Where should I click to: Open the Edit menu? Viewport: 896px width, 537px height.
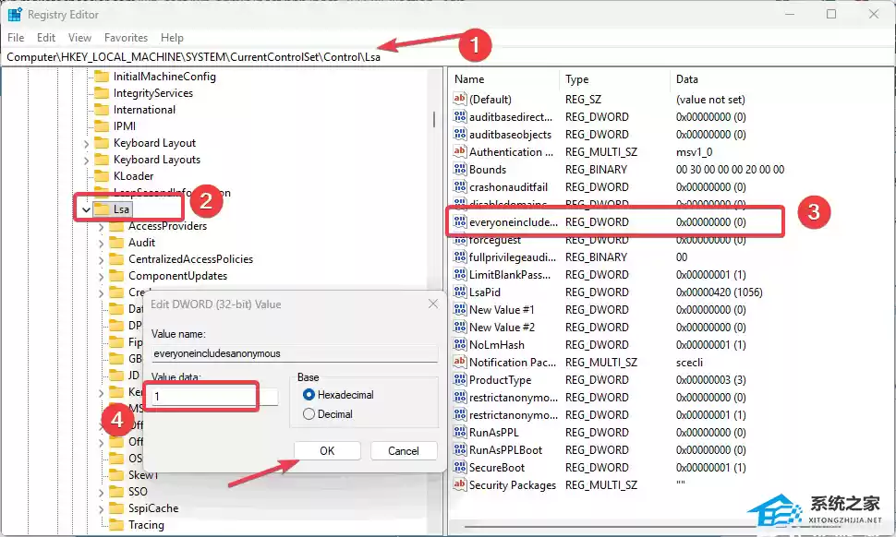click(x=46, y=38)
